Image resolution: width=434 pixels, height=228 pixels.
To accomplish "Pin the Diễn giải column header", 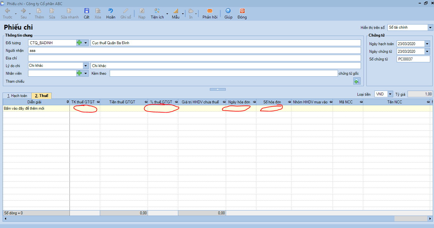I will pos(68,102).
